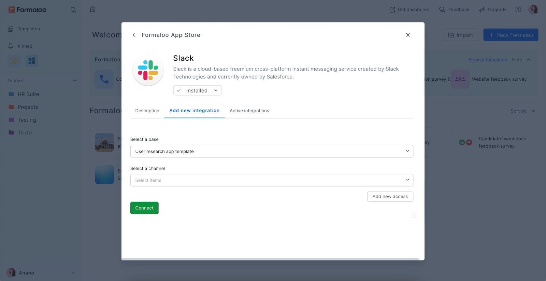Open the pinned star item
The image size is (546, 281).
point(14,61)
